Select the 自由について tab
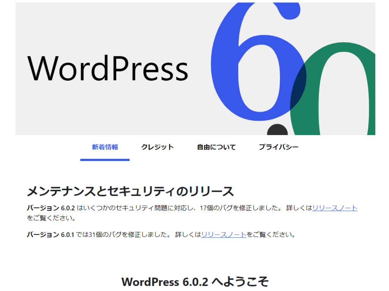389x291 pixels. point(216,147)
